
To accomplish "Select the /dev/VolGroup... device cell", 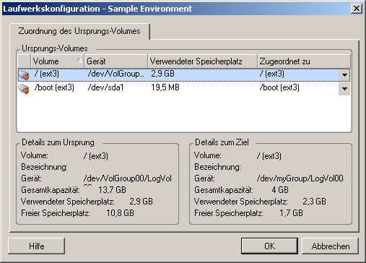I will (116, 74).
